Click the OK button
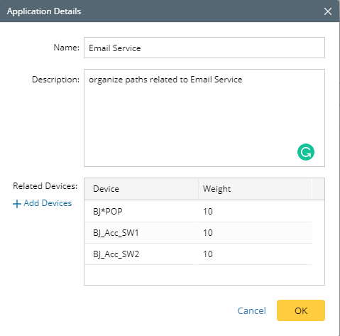The image size is (340, 336). coord(301,310)
